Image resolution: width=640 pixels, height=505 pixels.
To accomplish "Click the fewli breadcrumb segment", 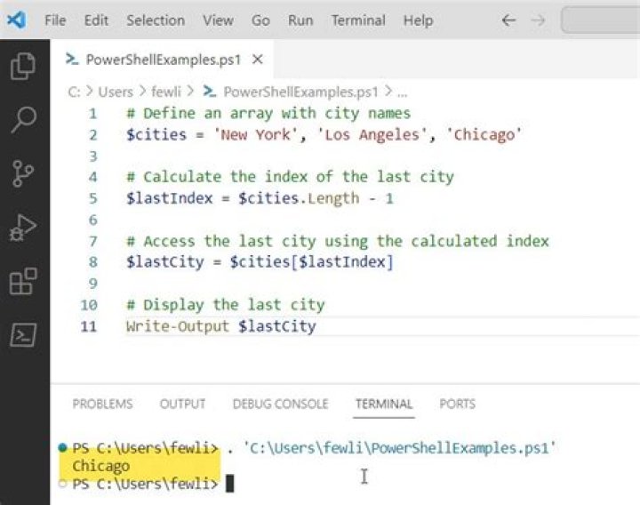I will (x=165, y=92).
